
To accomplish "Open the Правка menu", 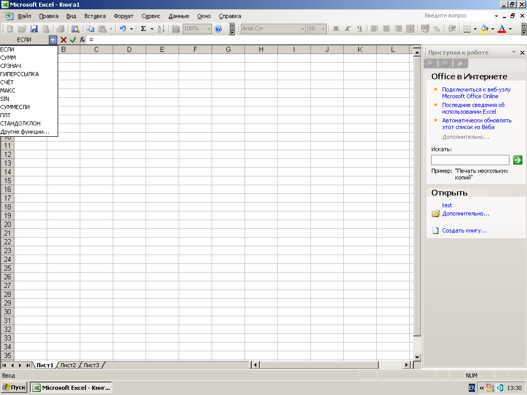I will [x=49, y=16].
